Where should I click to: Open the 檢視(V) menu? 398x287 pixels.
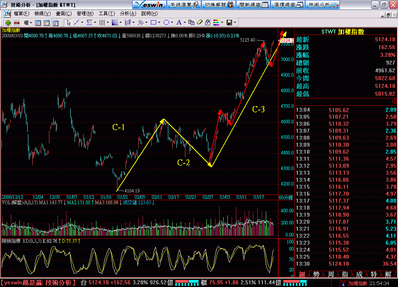pyautogui.click(x=42, y=14)
